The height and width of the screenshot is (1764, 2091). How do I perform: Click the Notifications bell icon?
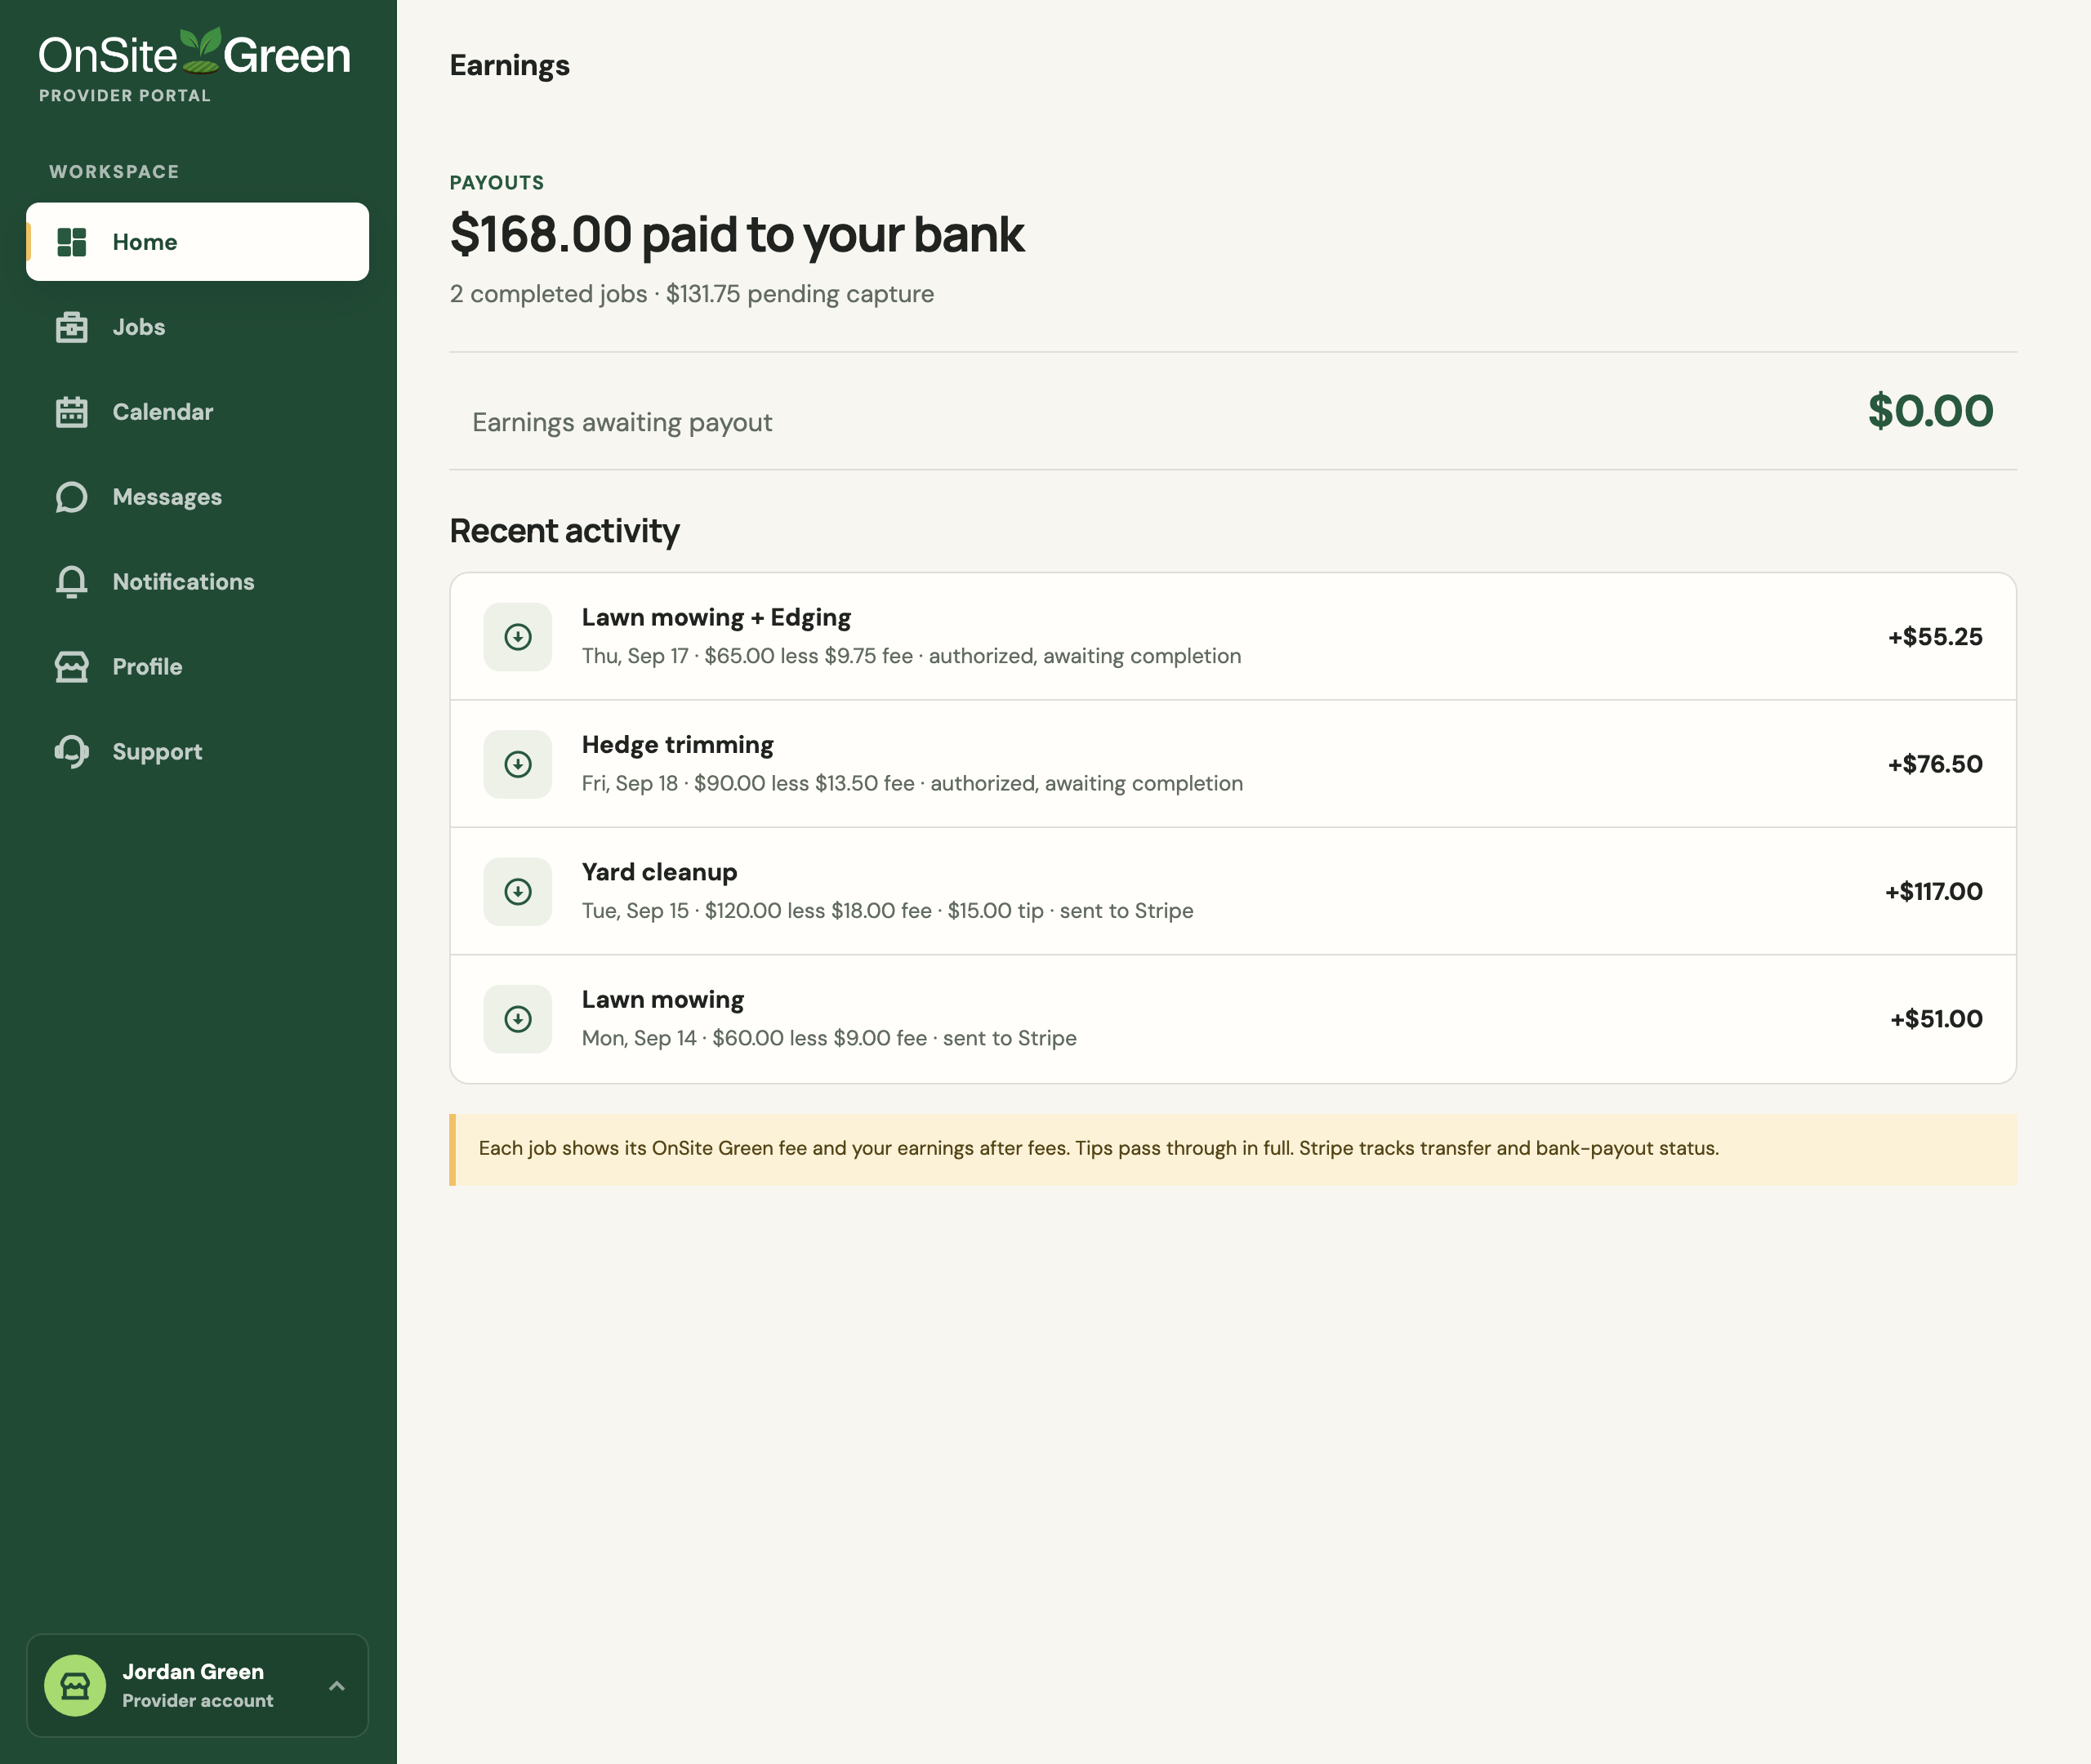click(72, 582)
